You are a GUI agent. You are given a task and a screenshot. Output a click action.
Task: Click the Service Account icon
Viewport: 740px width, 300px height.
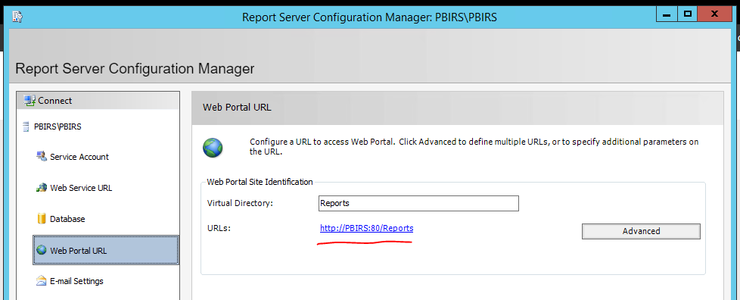point(42,156)
